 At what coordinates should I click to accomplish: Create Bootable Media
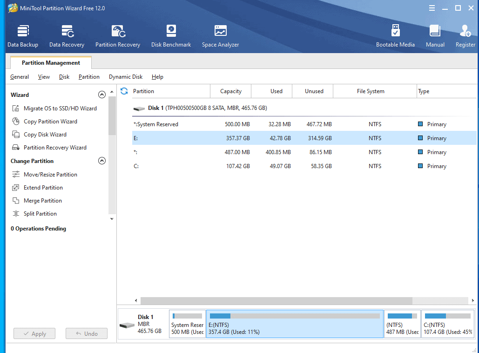point(395,36)
